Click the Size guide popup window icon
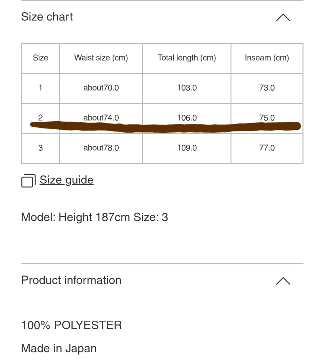This screenshot has height=363, width=324. point(28,181)
